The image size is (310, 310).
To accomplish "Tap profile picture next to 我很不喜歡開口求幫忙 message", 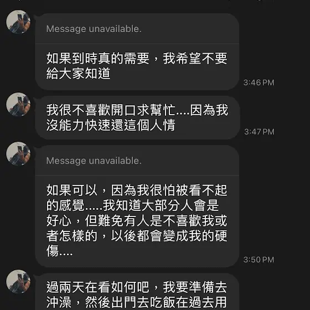I will [x=18, y=105].
